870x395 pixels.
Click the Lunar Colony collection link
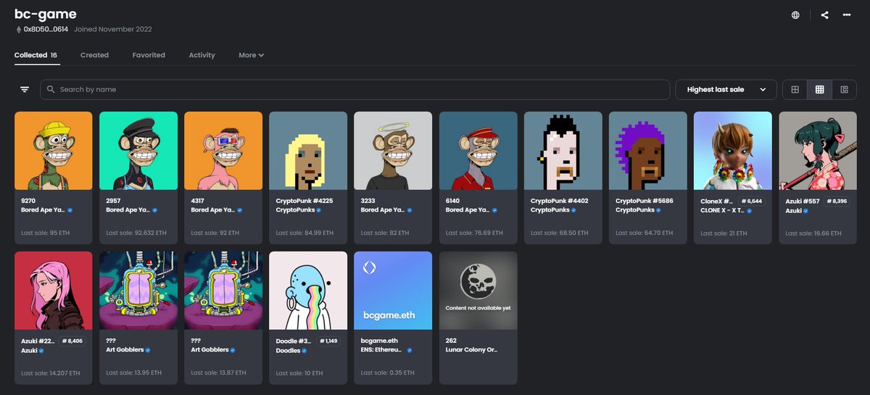click(x=471, y=349)
